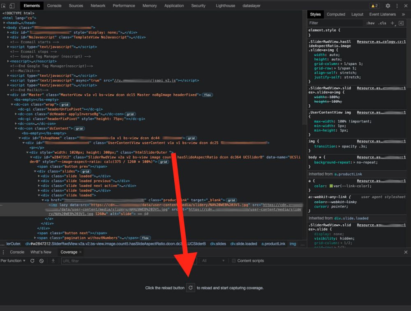
Task: Collapse the Master div
Action: pyautogui.click(x=8, y=95)
